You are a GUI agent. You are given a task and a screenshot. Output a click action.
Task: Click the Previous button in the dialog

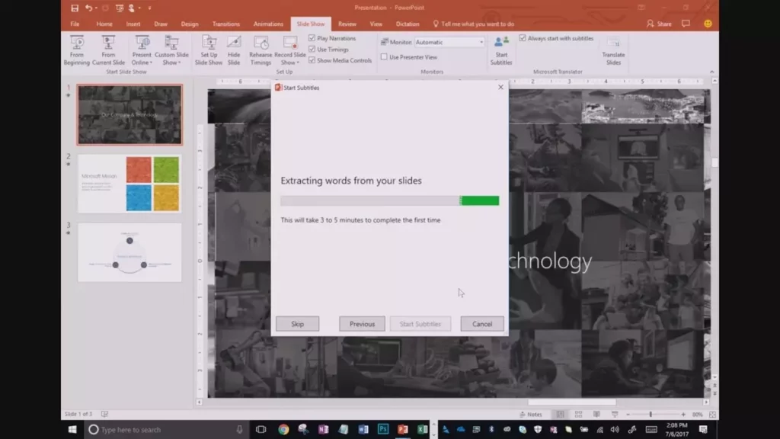[362, 323]
